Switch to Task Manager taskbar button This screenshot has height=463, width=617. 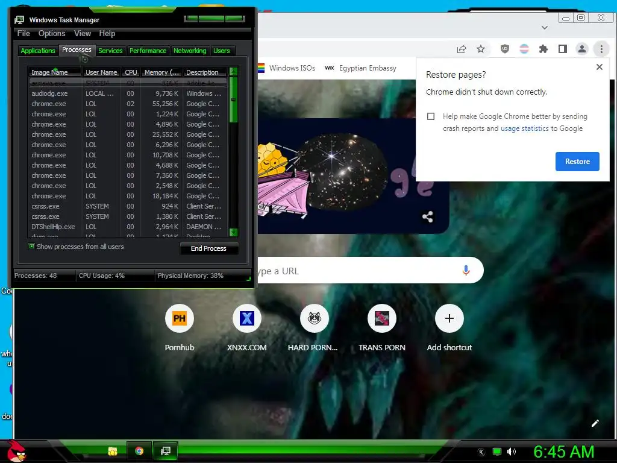pos(166,451)
